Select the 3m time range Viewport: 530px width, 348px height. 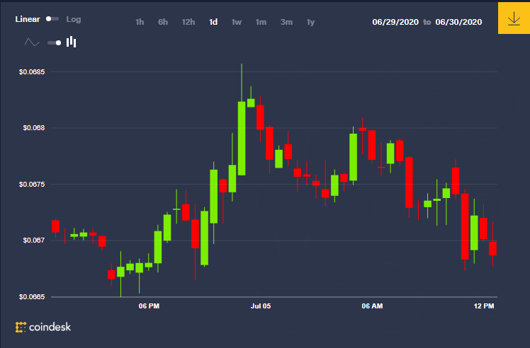tap(286, 22)
